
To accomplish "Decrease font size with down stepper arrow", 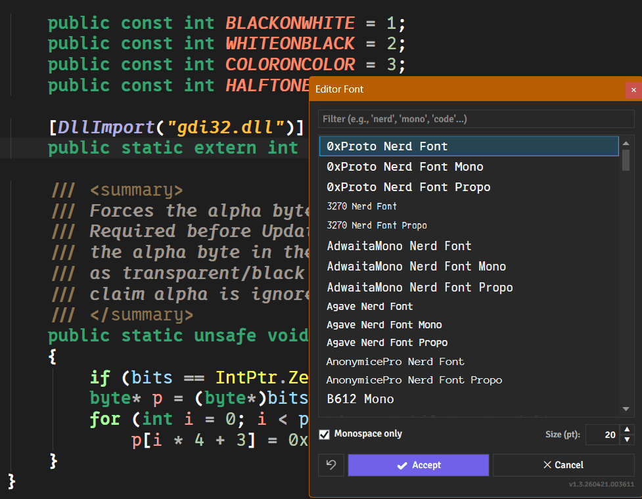I will [x=627, y=440].
